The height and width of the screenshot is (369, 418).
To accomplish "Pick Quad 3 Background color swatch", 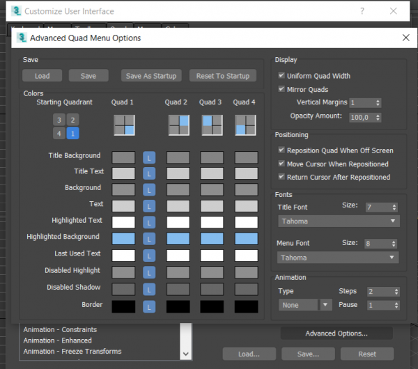I will coord(212,190).
